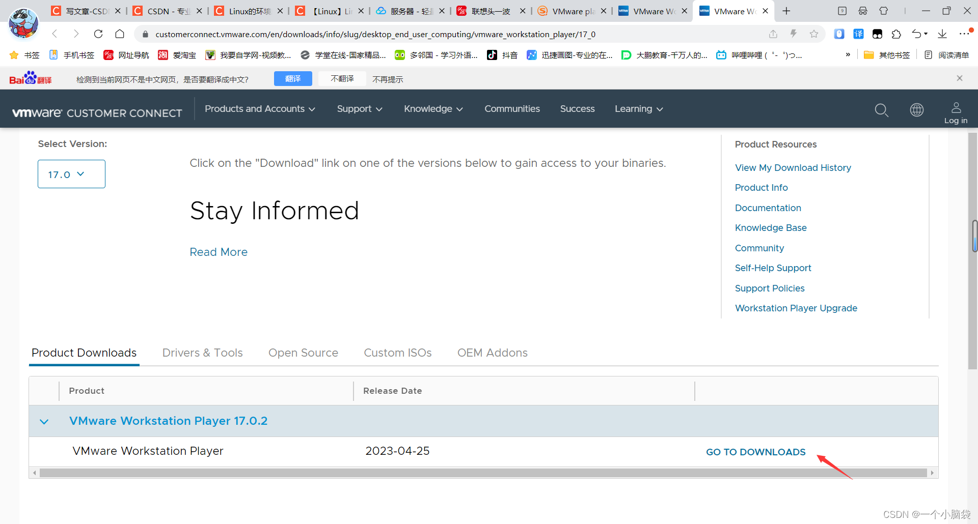Click the share icon in address bar
The image size is (978, 524).
click(x=773, y=34)
